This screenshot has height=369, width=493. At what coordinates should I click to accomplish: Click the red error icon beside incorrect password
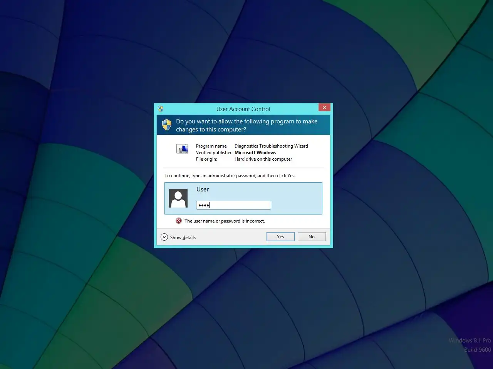179,221
